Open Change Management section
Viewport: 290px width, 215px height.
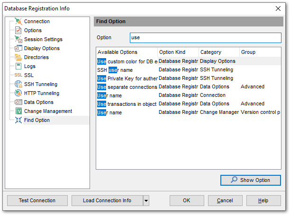click(48, 111)
